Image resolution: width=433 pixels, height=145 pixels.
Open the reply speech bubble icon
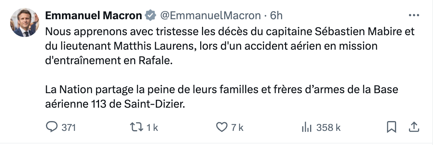(x=53, y=127)
